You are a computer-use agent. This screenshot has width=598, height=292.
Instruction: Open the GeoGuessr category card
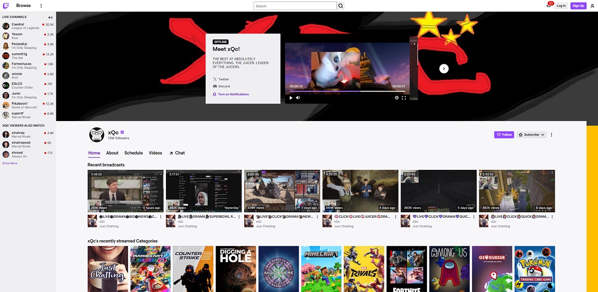pyautogui.click(x=492, y=269)
